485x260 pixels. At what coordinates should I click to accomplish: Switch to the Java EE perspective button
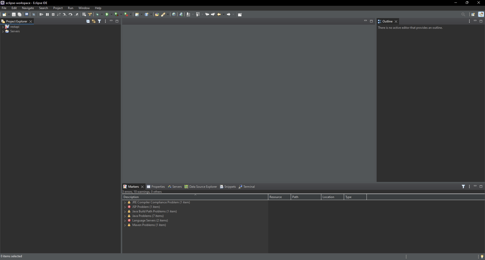(482, 14)
